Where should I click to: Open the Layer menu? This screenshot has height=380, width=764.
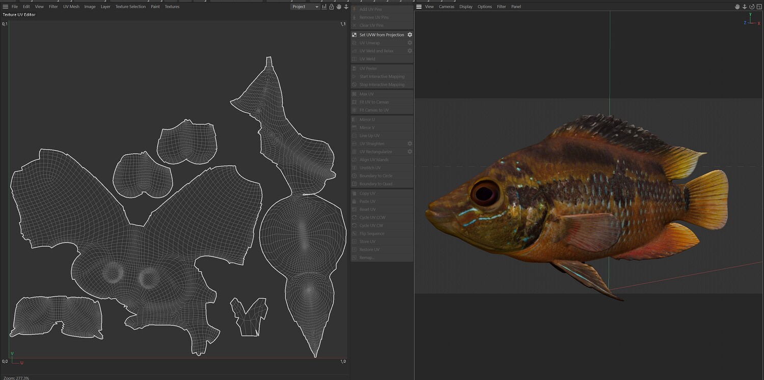(105, 7)
